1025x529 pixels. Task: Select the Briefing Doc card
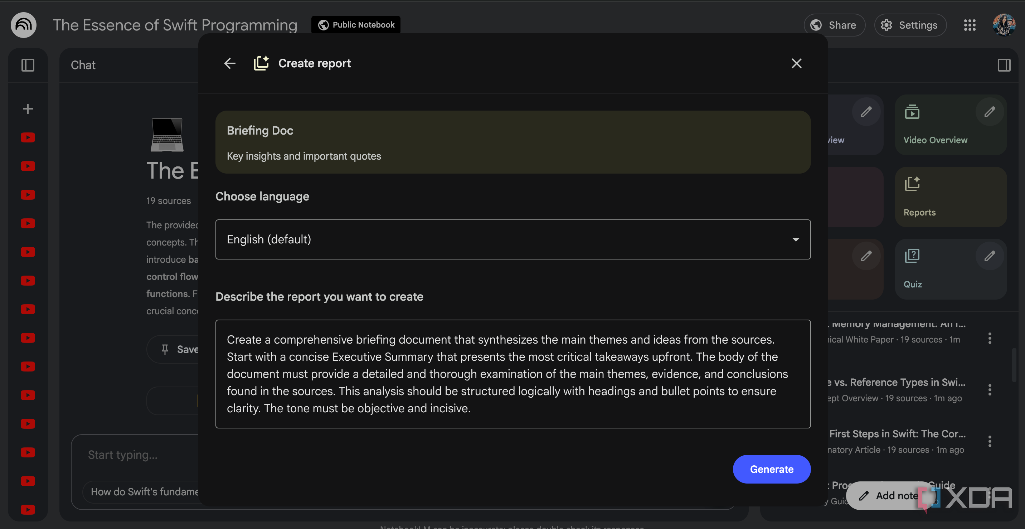512,142
